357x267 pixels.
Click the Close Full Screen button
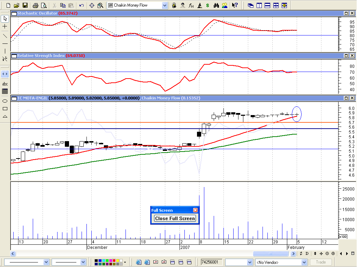(x=175, y=218)
